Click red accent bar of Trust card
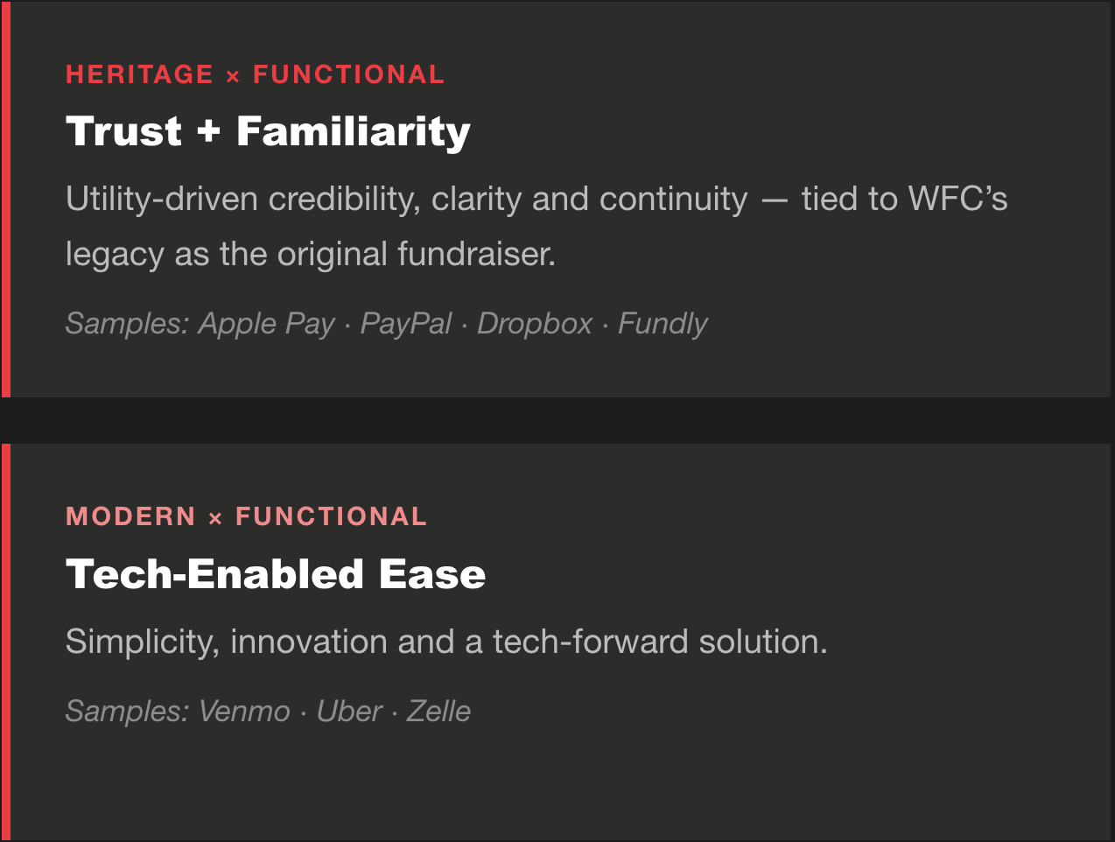This screenshot has width=1115, height=842. coord(5,199)
